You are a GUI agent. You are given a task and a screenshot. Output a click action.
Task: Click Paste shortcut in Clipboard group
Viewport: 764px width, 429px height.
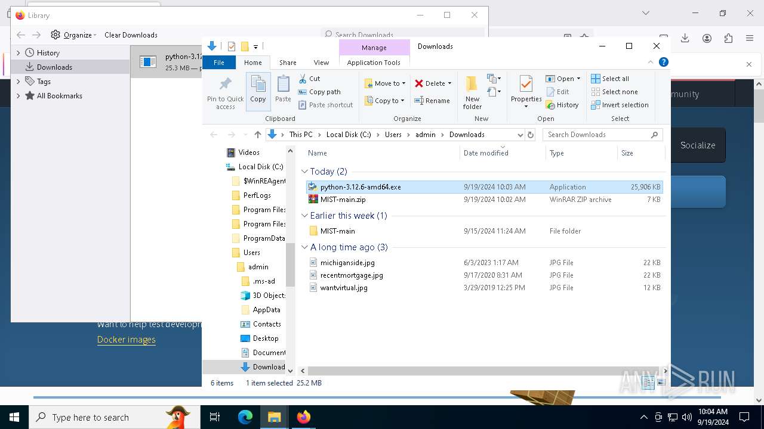(325, 105)
